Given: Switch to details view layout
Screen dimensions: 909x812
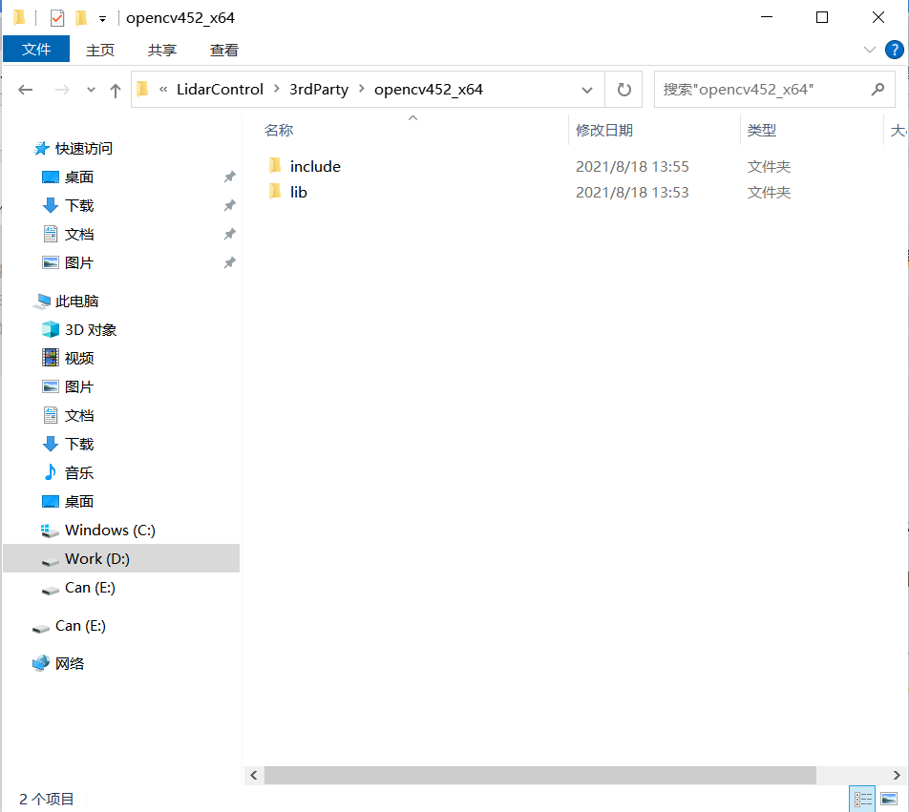Looking at the screenshot, I should click(862, 800).
